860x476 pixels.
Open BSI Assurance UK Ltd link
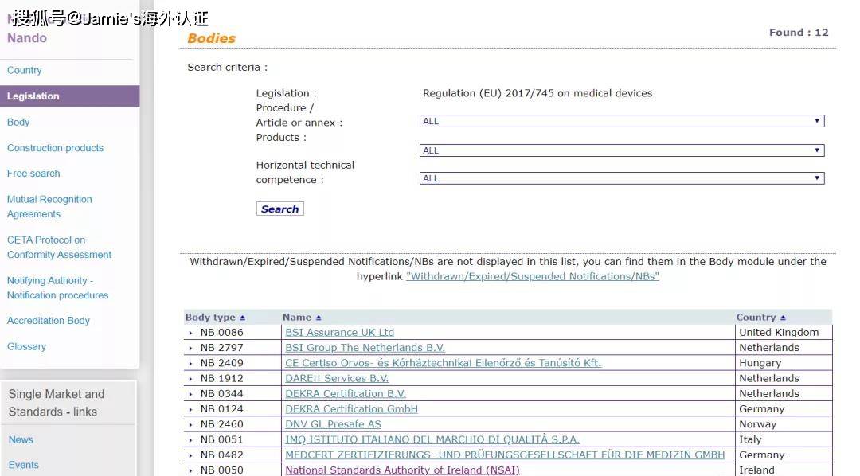click(339, 332)
